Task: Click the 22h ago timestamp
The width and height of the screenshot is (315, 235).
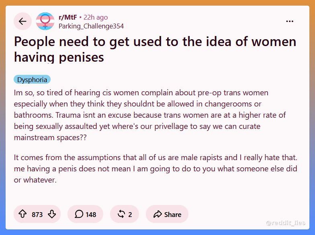Action: pyautogui.click(x=96, y=18)
